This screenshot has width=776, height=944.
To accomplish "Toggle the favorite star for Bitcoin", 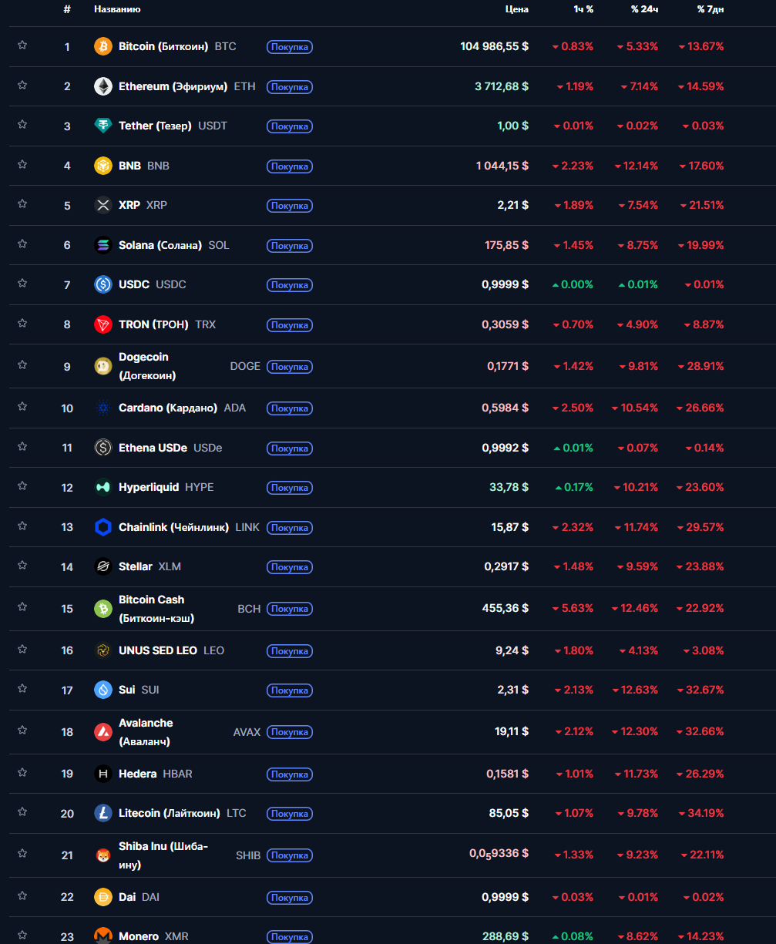I will click(x=22, y=45).
